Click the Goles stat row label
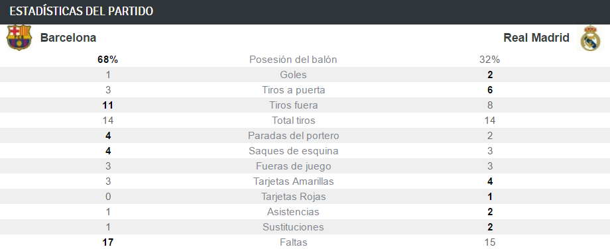 (293, 75)
